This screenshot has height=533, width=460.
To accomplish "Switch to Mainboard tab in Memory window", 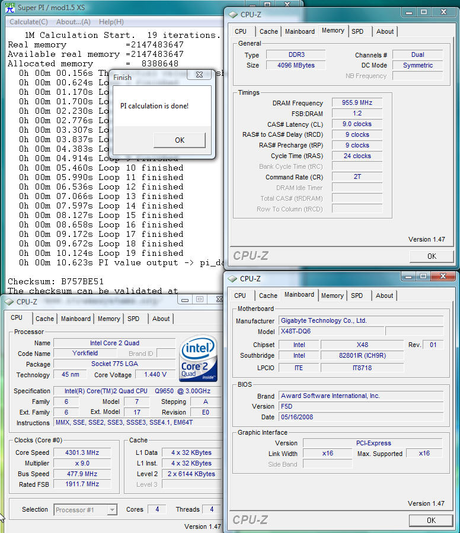I will pyautogui.click(x=300, y=31).
